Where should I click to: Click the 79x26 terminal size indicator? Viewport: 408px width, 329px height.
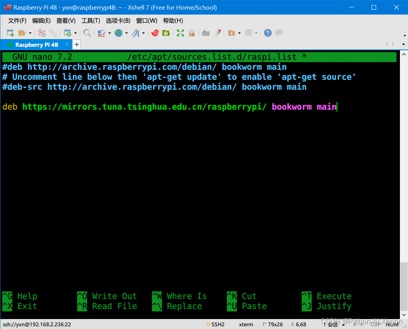pyautogui.click(x=273, y=324)
